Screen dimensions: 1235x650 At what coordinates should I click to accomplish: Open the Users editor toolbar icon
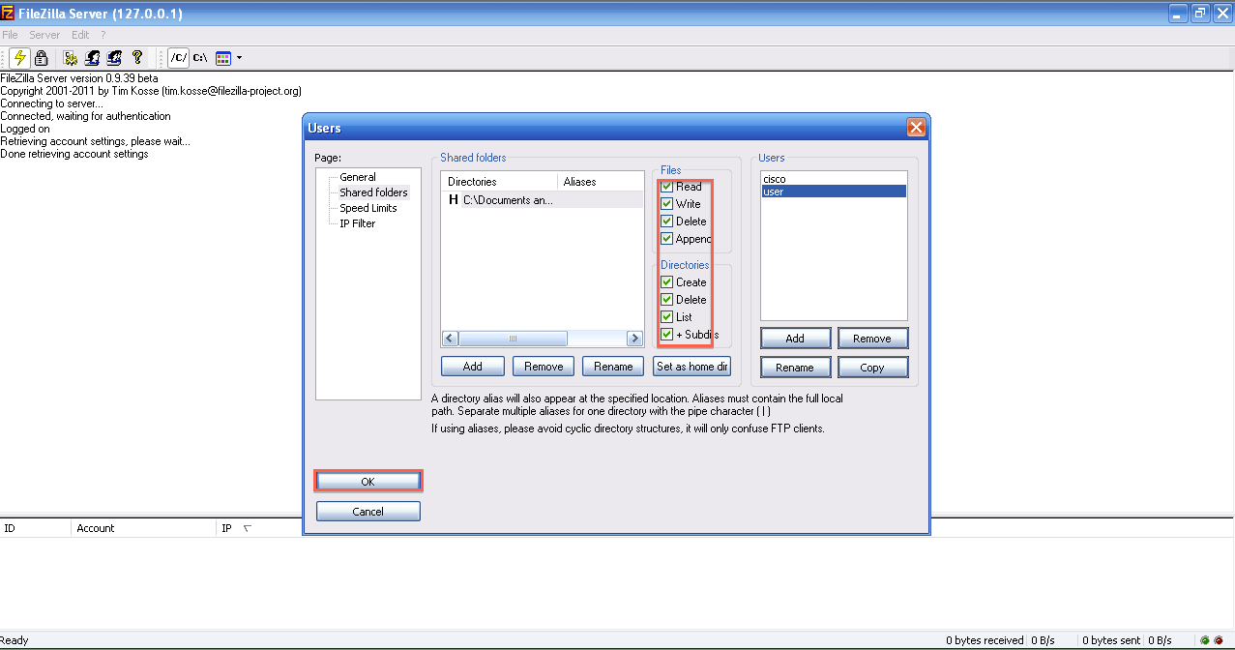[x=93, y=58]
